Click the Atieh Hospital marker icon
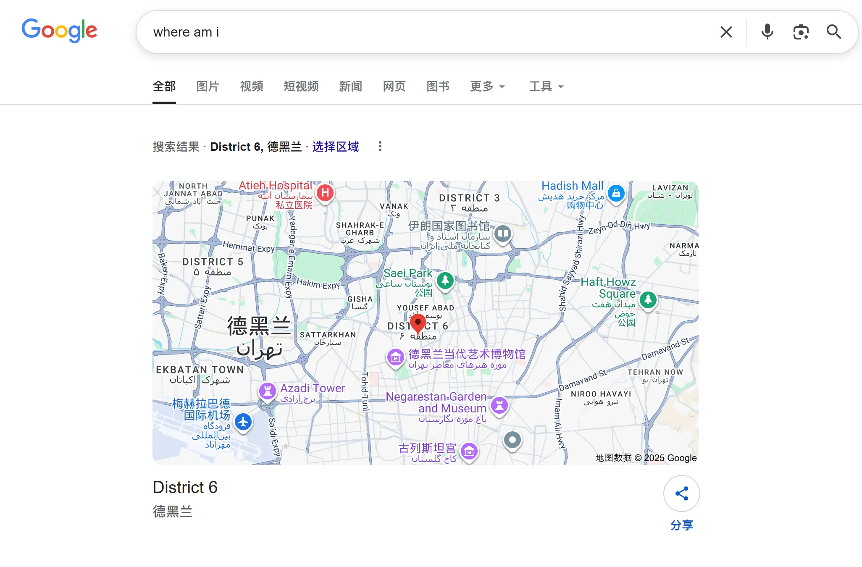The image size is (862, 567). coord(325,193)
